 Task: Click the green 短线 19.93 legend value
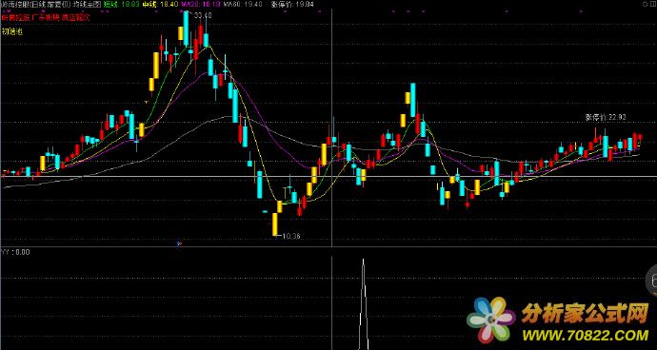(x=116, y=4)
